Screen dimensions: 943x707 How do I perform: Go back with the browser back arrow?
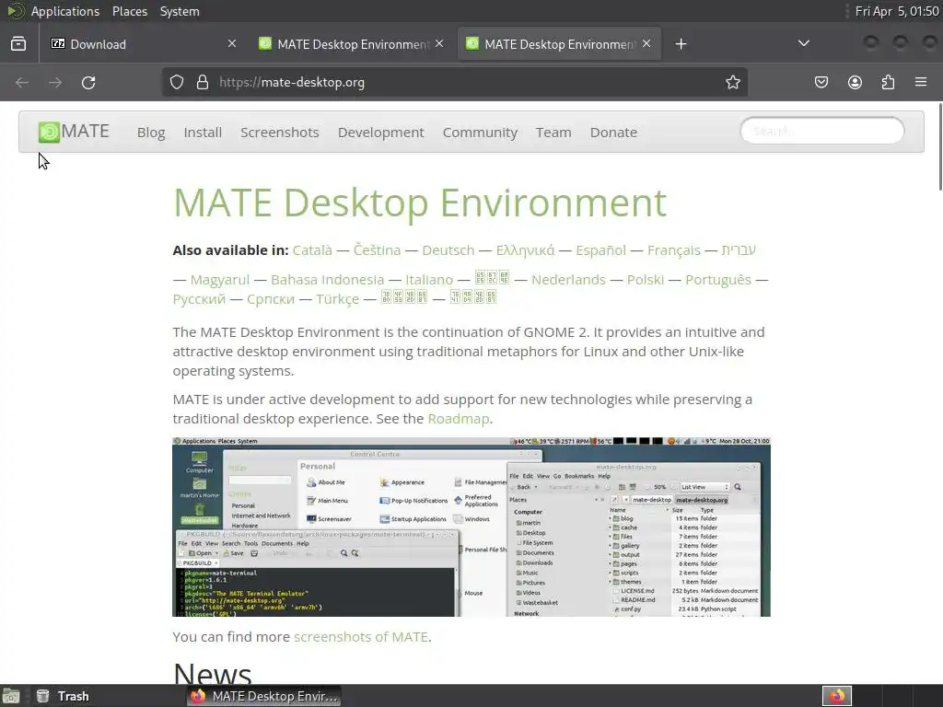tap(22, 82)
